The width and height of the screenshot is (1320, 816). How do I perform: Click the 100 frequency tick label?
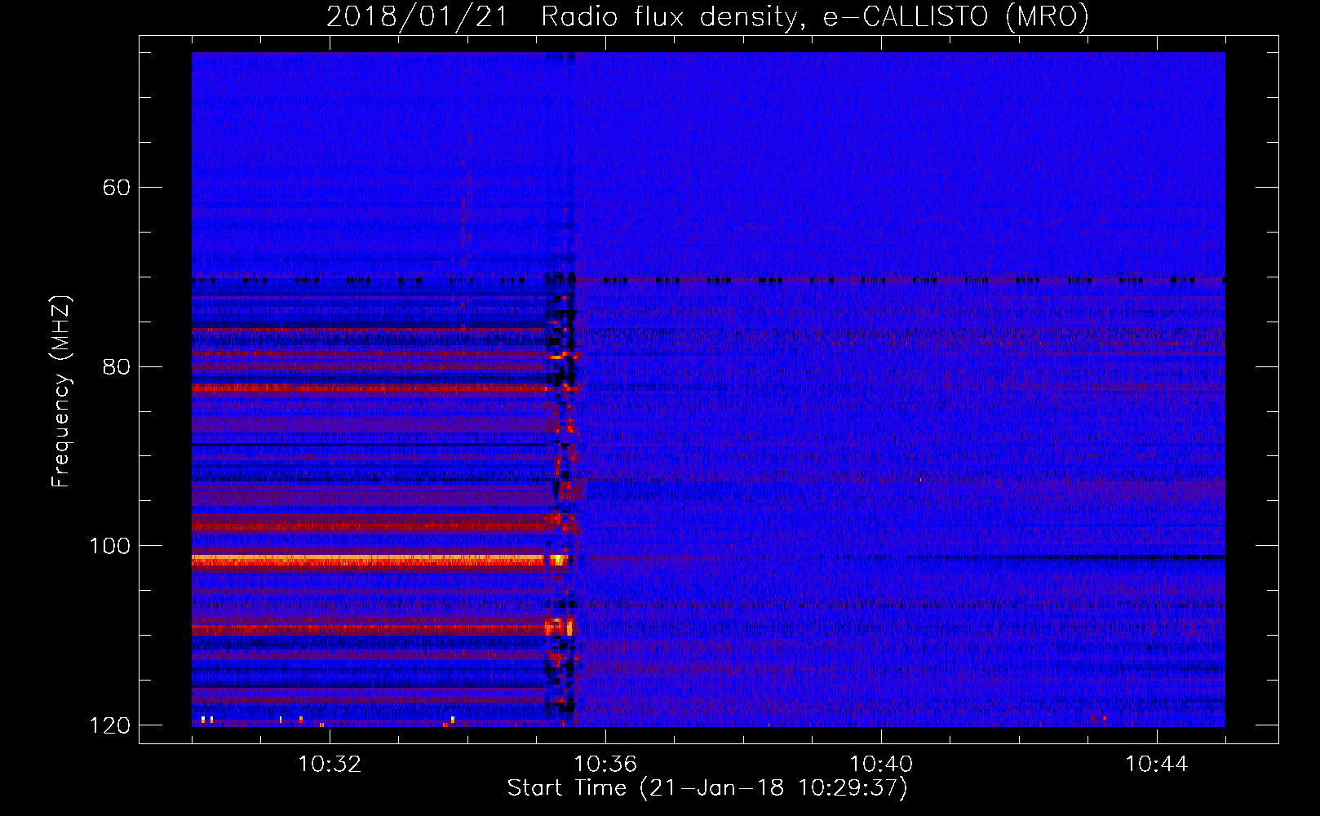click(x=110, y=546)
